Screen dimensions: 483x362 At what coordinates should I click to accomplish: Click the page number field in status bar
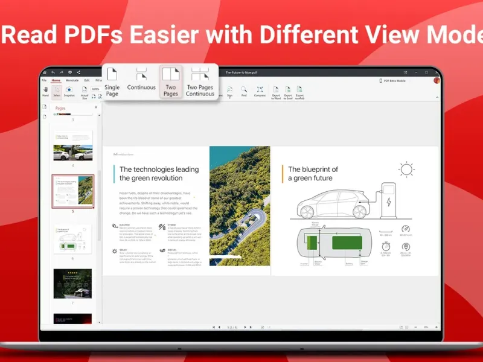point(232,327)
